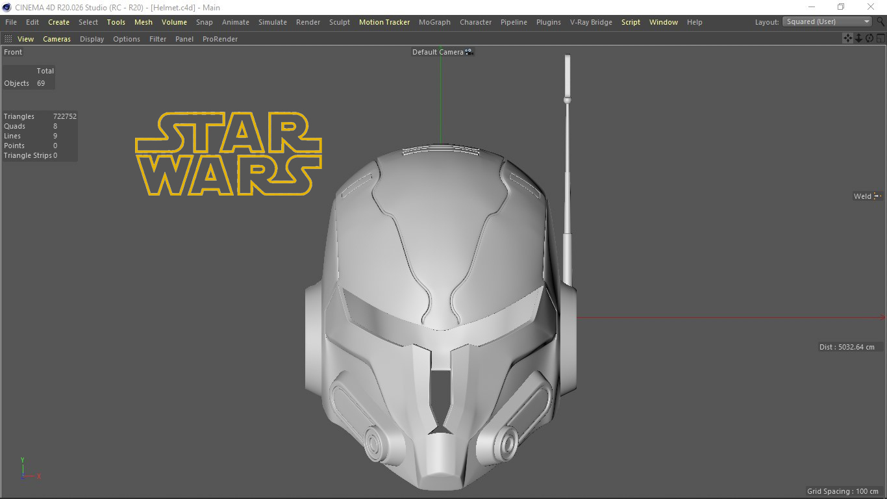Restore down the Cinema 4D window

(841, 7)
